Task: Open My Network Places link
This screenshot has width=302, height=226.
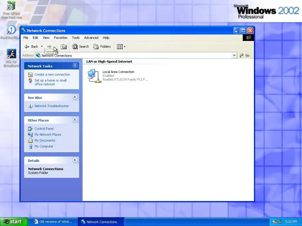Action: [48, 134]
